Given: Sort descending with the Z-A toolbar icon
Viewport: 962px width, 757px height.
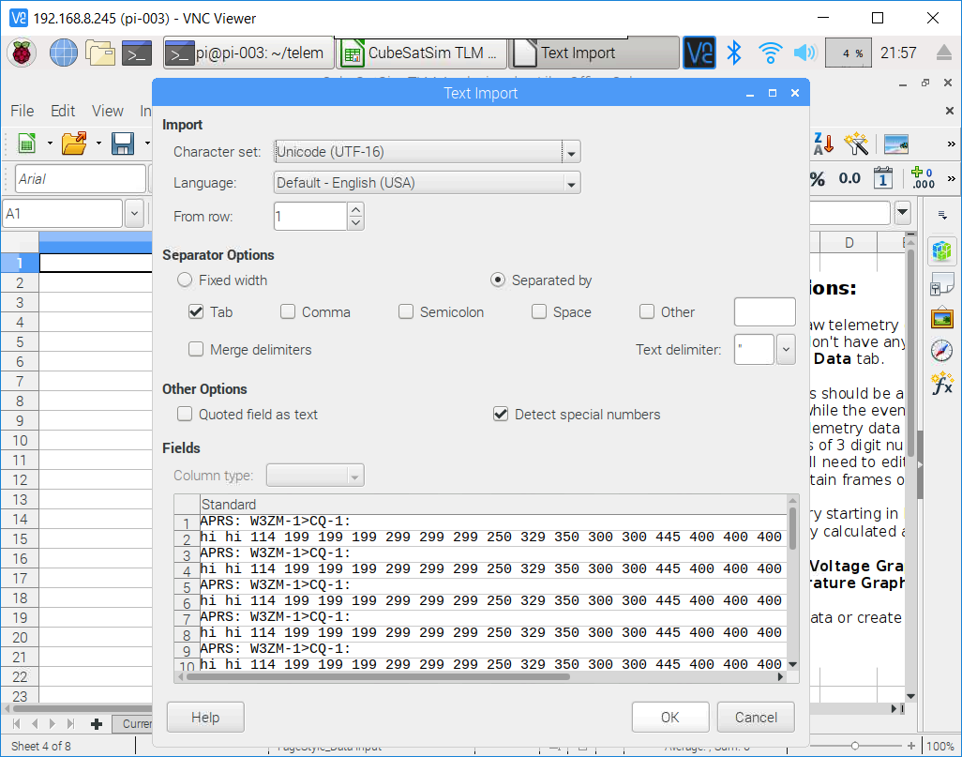Looking at the screenshot, I should click(821, 143).
